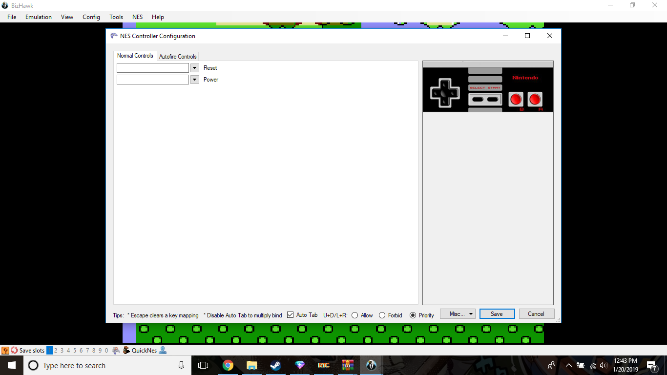Image resolution: width=667 pixels, height=375 pixels.
Task: Click the icon right of slot number 0
Action: click(116, 350)
